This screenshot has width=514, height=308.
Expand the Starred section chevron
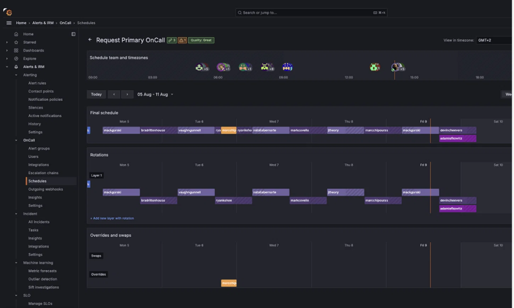click(x=7, y=42)
